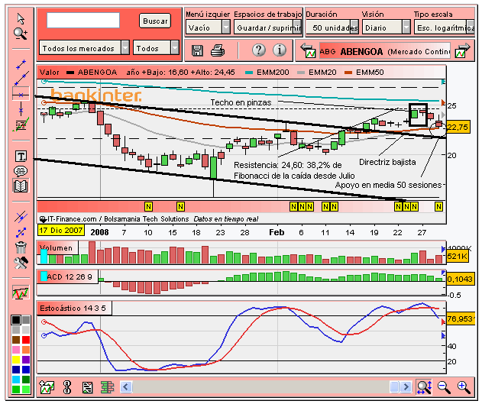Click the 'Buscar' button
This screenshot has width=482, height=404.
click(155, 21)
